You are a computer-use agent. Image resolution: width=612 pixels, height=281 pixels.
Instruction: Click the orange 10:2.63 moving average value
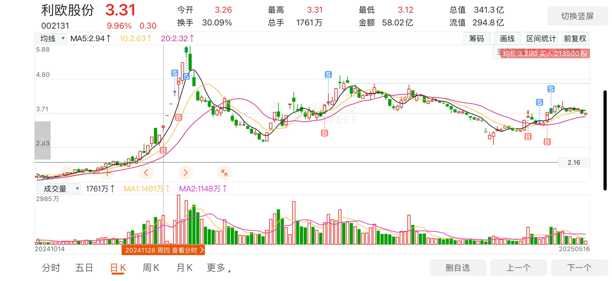click(135, 38)
